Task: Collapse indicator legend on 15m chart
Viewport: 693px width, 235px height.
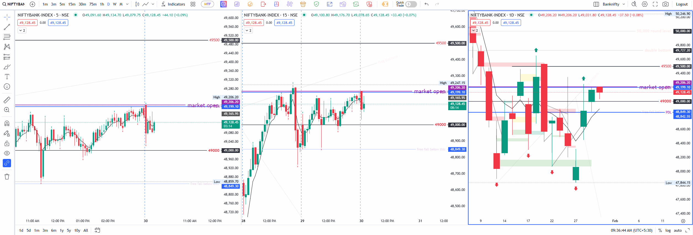Action: click(248, 30)
